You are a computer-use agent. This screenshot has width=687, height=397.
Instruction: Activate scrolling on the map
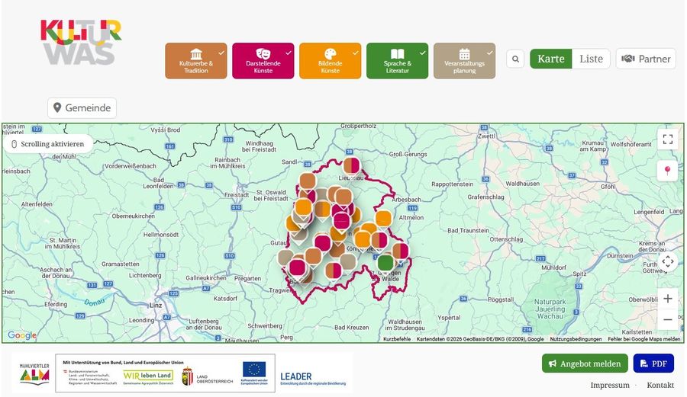(x=47, y=143)
